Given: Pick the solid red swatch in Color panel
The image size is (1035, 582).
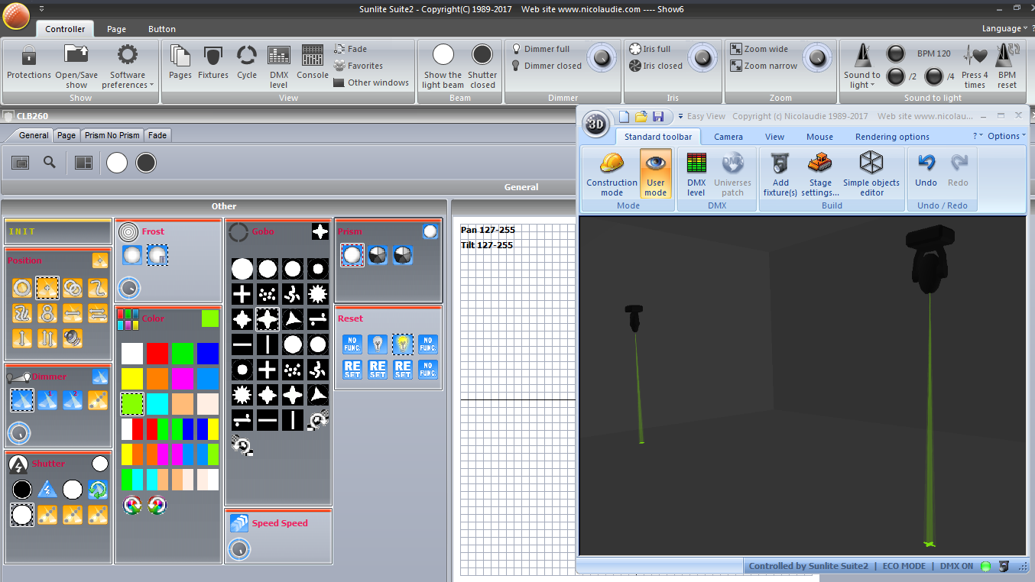Looking at the screenshot, I should coord(157,354).
